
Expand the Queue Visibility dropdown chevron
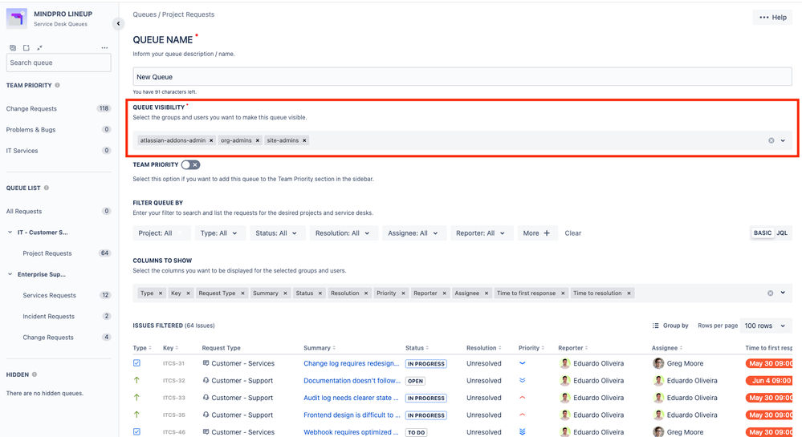coord(783,140)
